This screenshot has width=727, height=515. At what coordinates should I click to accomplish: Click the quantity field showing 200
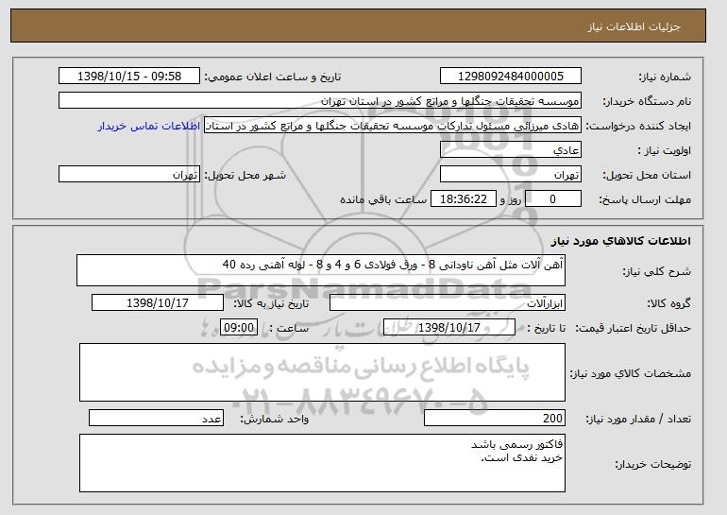point(495,418)
